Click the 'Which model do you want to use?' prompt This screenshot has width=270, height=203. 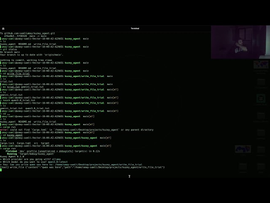click(x=34, y=162)
